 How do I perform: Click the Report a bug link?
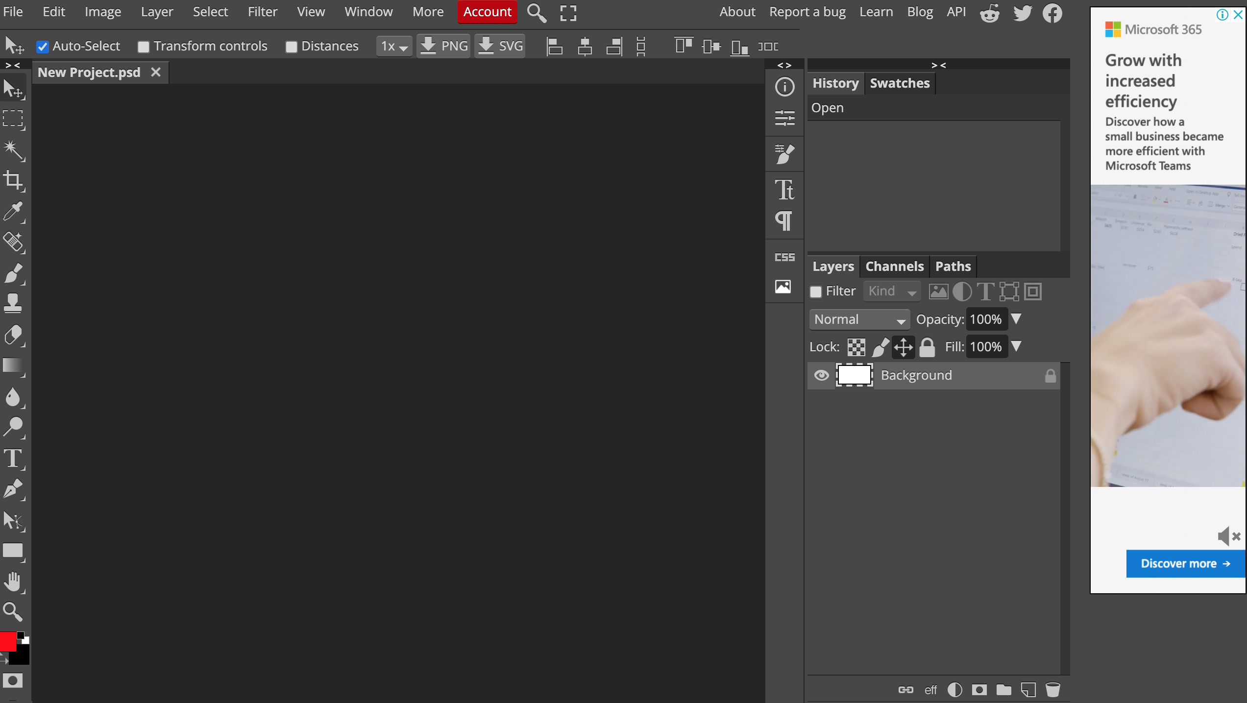(807, 11)
